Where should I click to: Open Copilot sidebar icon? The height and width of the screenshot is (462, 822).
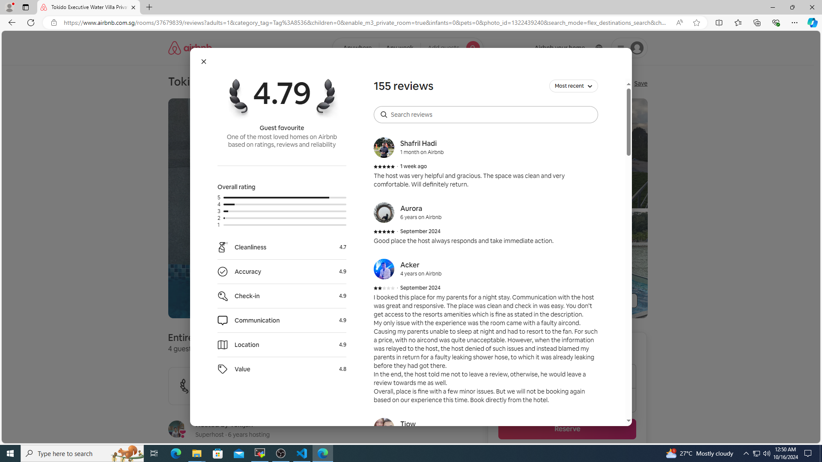812,23
